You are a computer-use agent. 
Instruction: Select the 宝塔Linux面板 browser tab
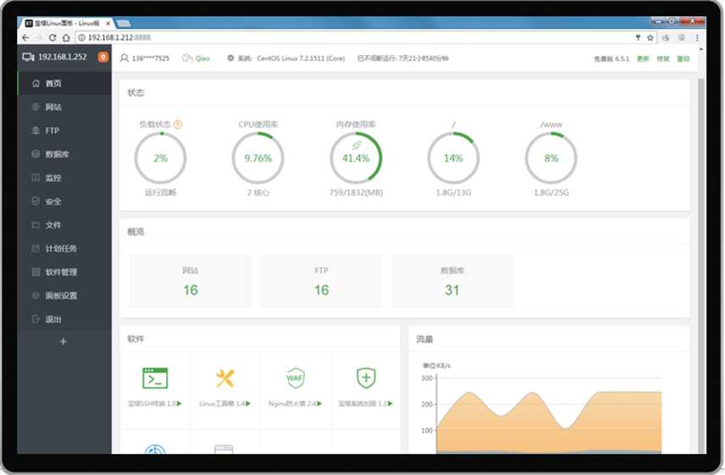click(68, 23)
